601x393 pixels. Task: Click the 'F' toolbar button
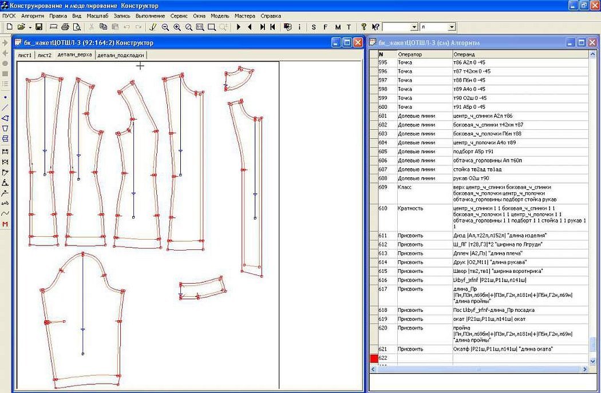point(326,27)
